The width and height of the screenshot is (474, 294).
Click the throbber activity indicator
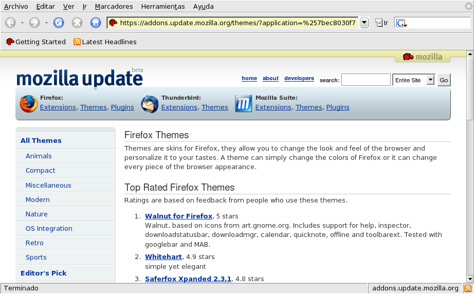469,6
